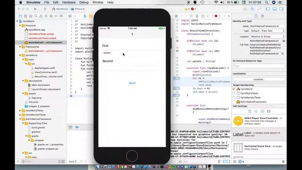This screenshot has height=170, width=302.
Task: Open the Test navigator diamond icon
Action: pos(46,16)
